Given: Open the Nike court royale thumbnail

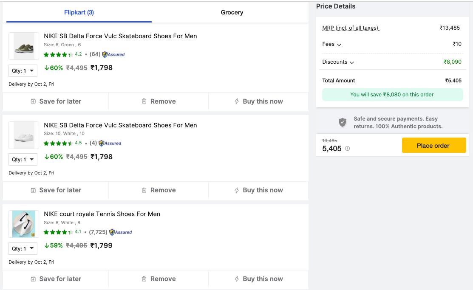Looking at the screenshot, I should pos(24,224).
